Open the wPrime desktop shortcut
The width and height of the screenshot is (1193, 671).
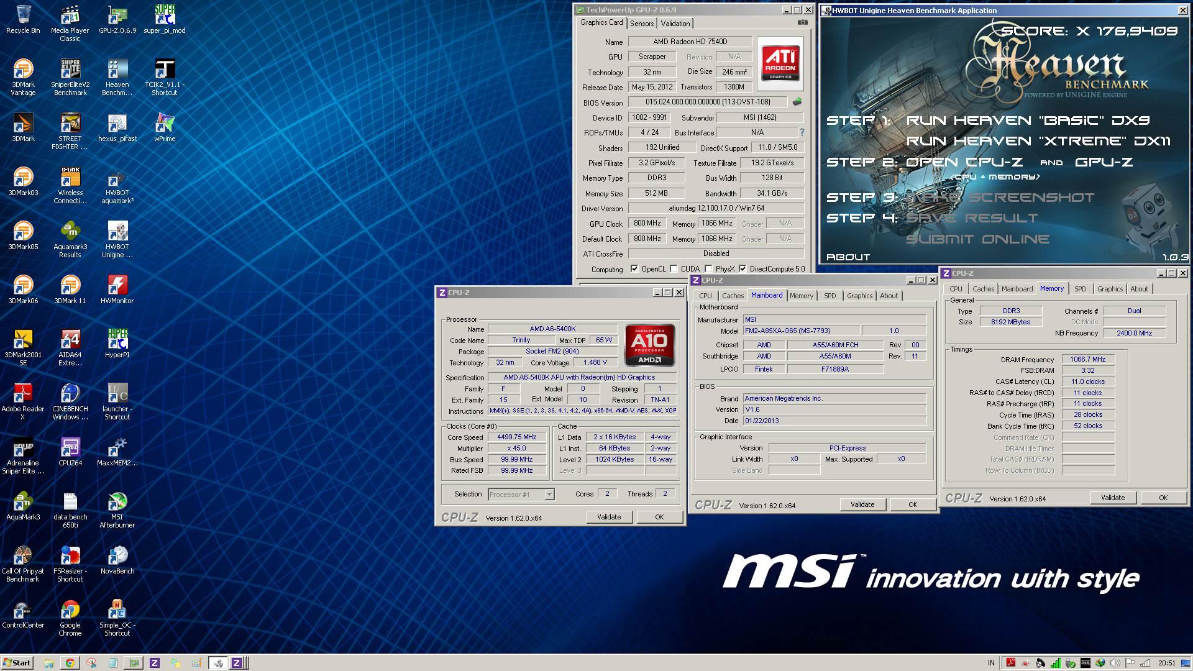[x=164, y=127]
